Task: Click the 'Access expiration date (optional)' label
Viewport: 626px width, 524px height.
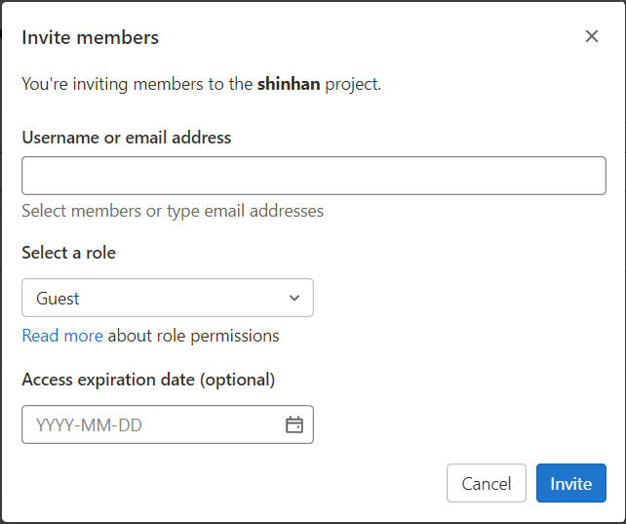Action: coord(148,380)
